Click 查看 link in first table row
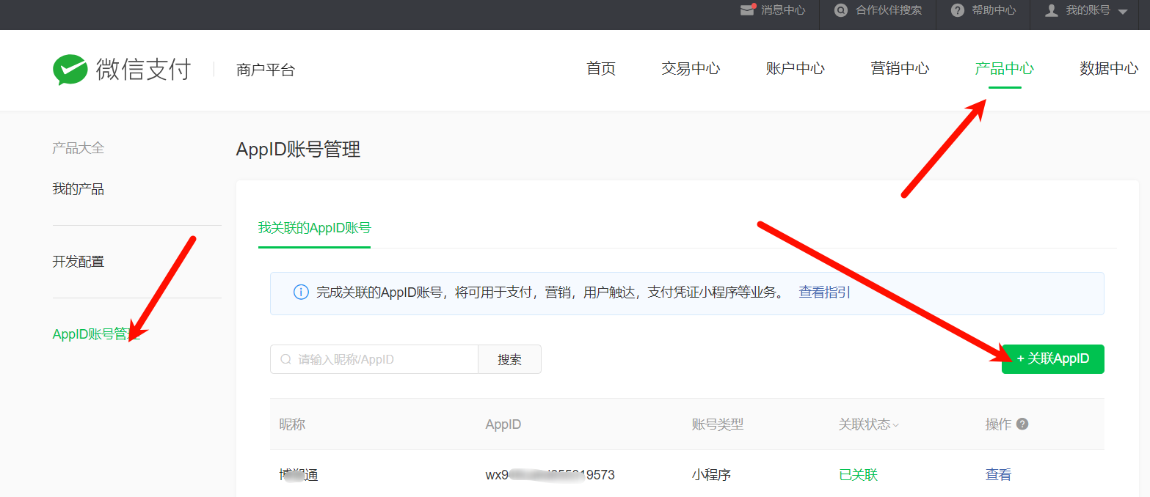This screenshot has height=497, width=1150. tap(998, 475)
